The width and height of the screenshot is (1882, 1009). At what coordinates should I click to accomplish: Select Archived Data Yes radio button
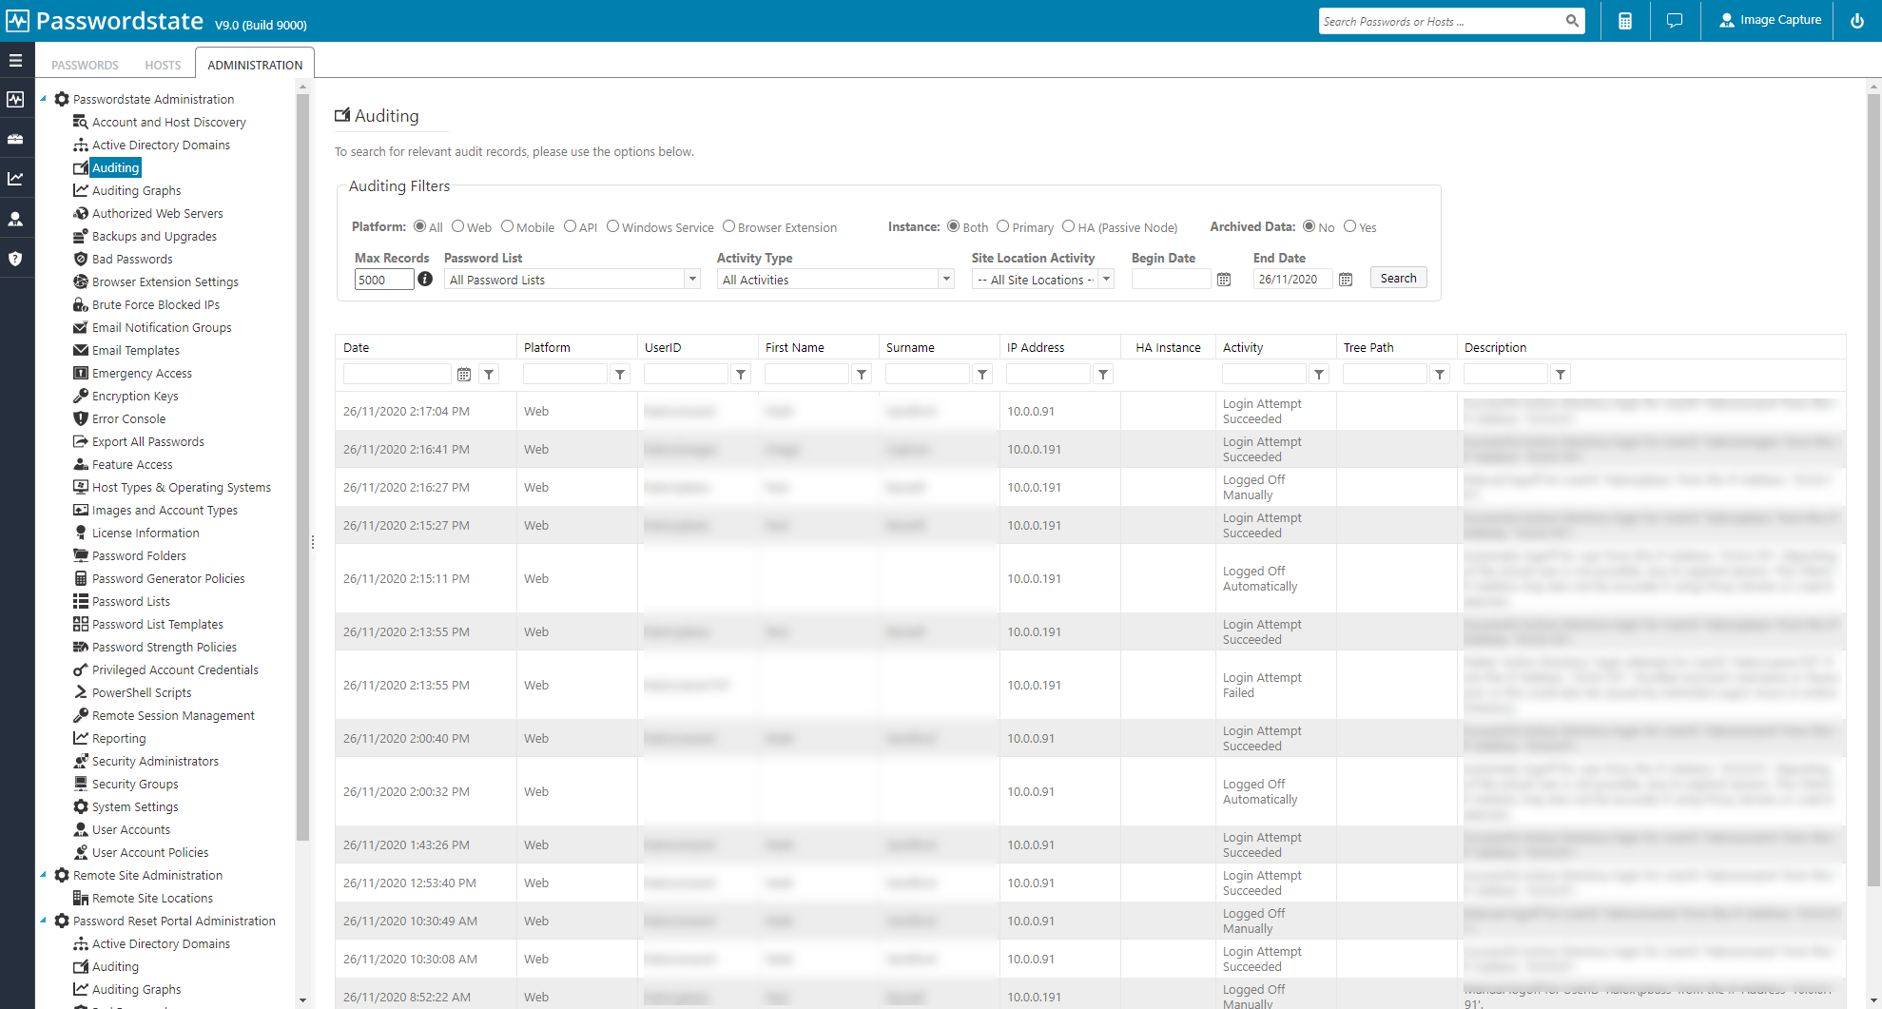click(1349, 226)
